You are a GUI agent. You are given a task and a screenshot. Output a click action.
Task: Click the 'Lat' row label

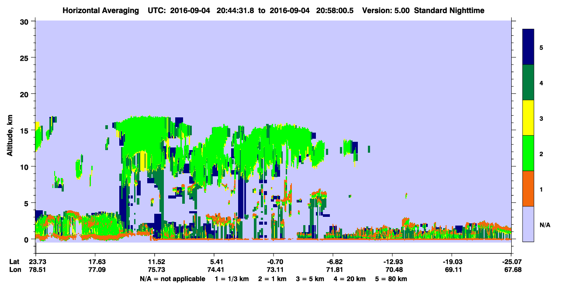click(14, 262)
